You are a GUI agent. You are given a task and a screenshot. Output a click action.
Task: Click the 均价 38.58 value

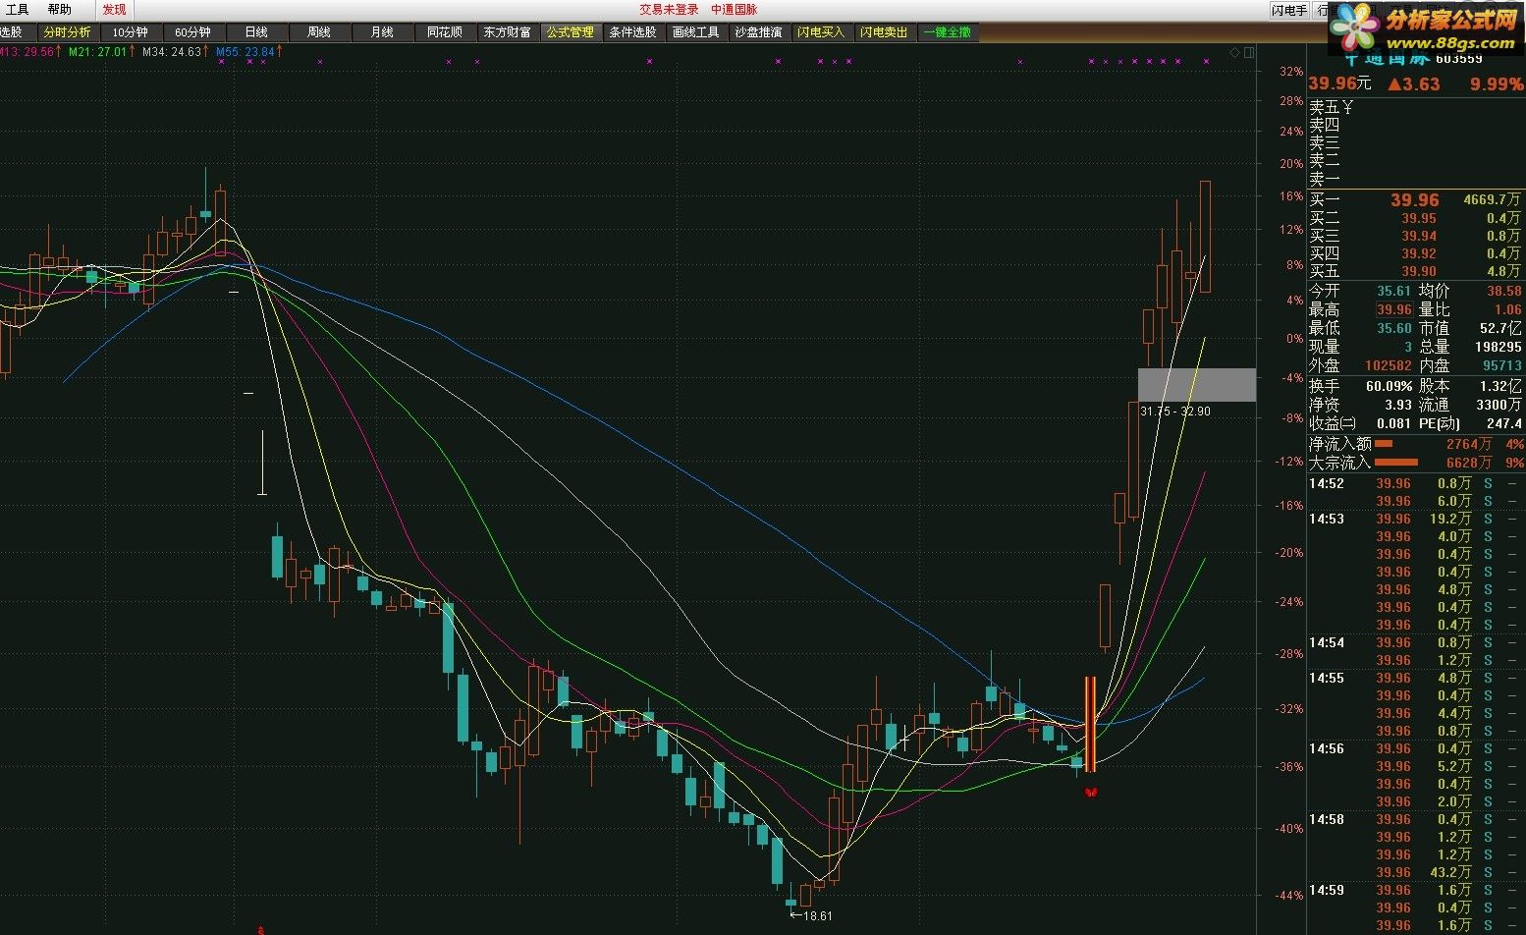(x=1503, y=291)
